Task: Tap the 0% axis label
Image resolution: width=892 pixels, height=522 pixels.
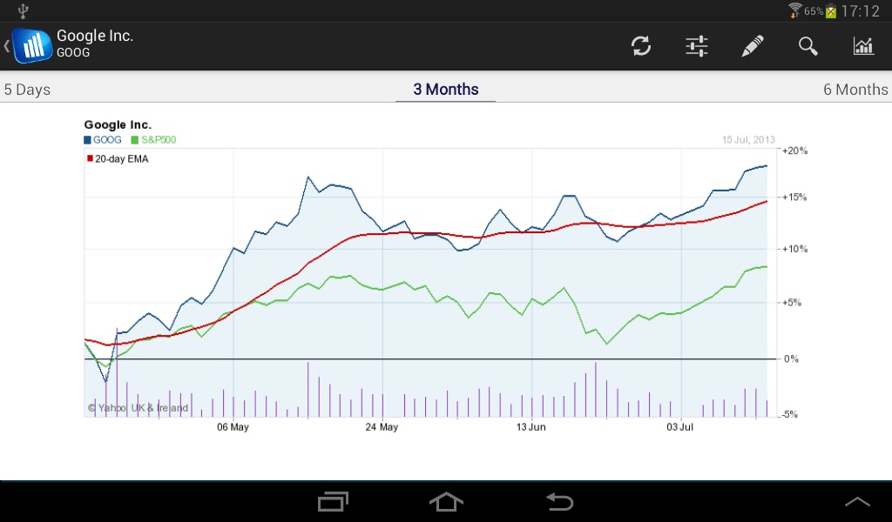Action: click(x=791, y=359)
